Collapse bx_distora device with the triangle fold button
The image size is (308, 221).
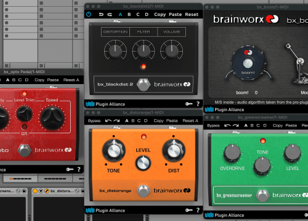[41, 191]
